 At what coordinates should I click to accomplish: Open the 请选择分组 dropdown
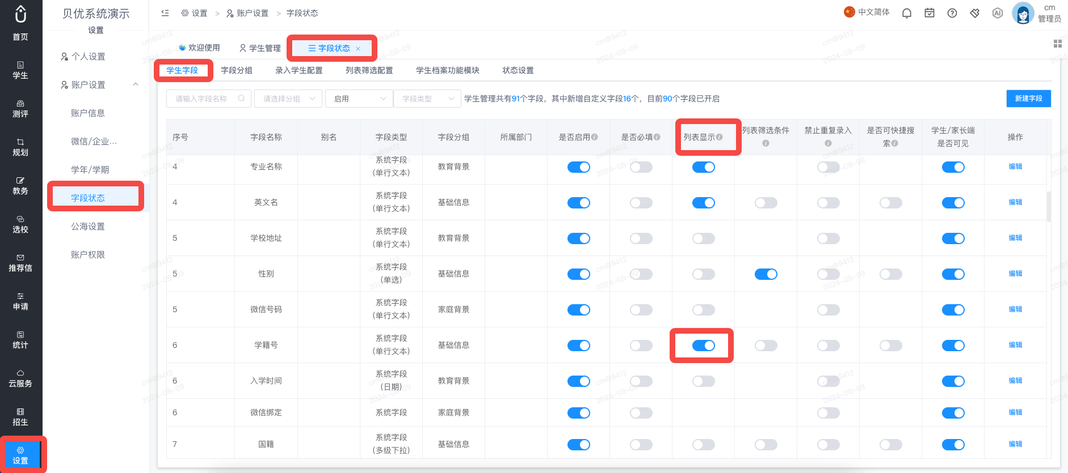[x=288, y=99]
